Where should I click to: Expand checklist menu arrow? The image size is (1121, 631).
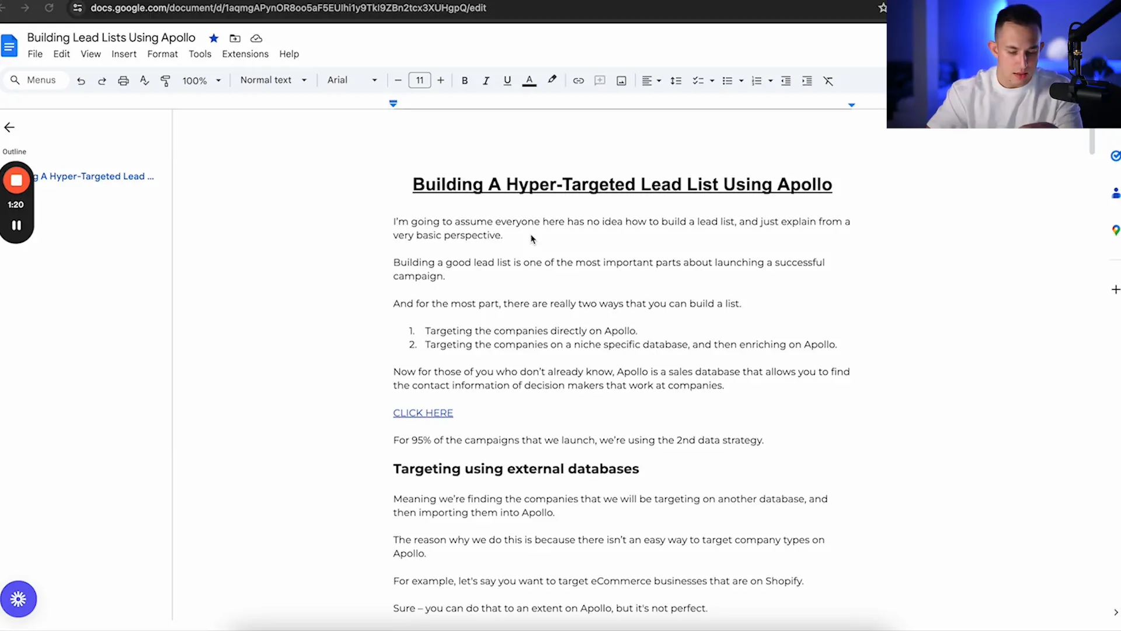point(712,81)
